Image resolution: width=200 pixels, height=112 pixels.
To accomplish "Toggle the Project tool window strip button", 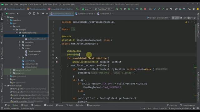I will (2, 16).
